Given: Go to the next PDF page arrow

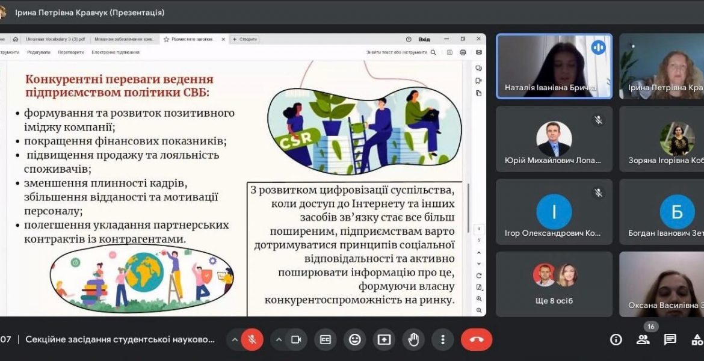Looking at the screenshot, I should tap(478, 264).
